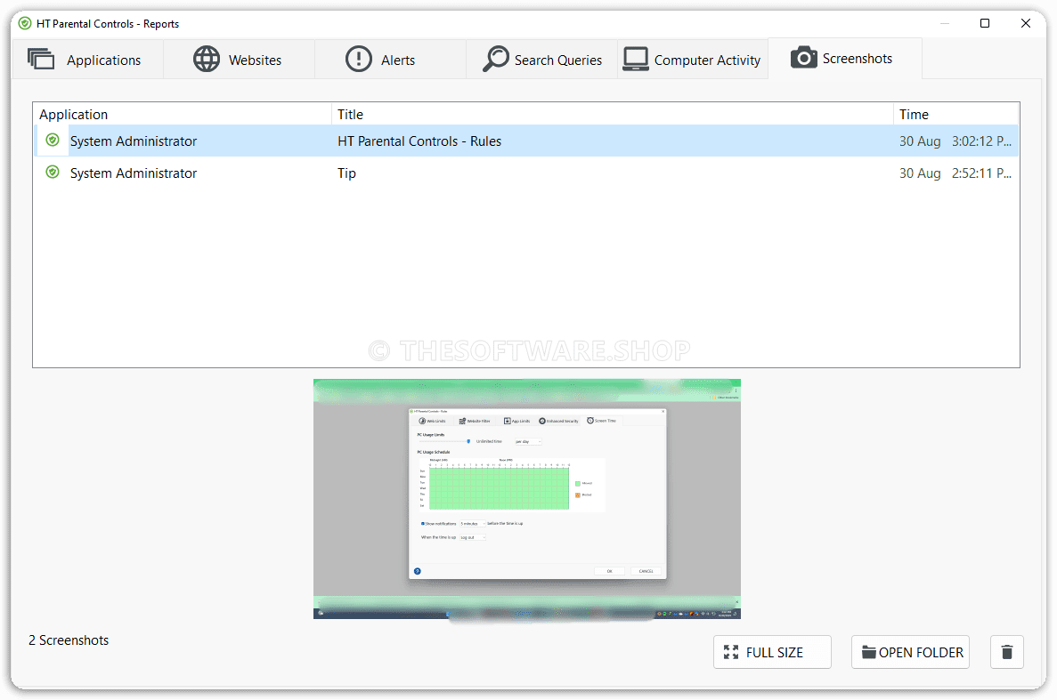This screenshot has height=700, width=1057.
Task: Sort by the Time column header
Action: coord(955,115)
